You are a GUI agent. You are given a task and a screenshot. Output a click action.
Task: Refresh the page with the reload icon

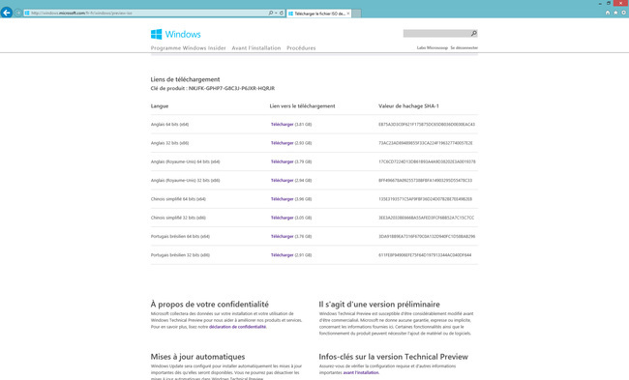282,13
